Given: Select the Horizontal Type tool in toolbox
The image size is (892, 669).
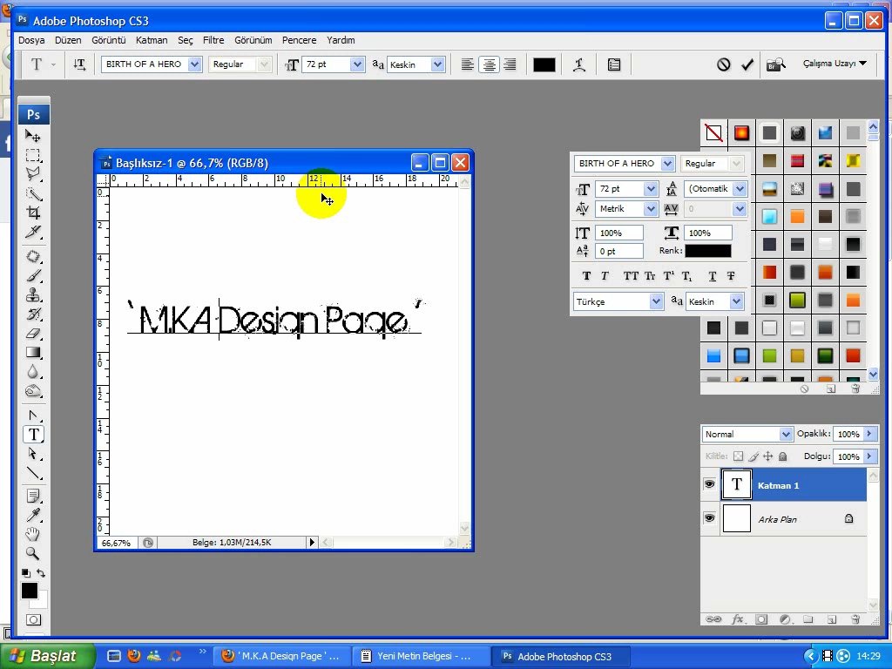Looking at the screenshot, I should pos(33,435).
